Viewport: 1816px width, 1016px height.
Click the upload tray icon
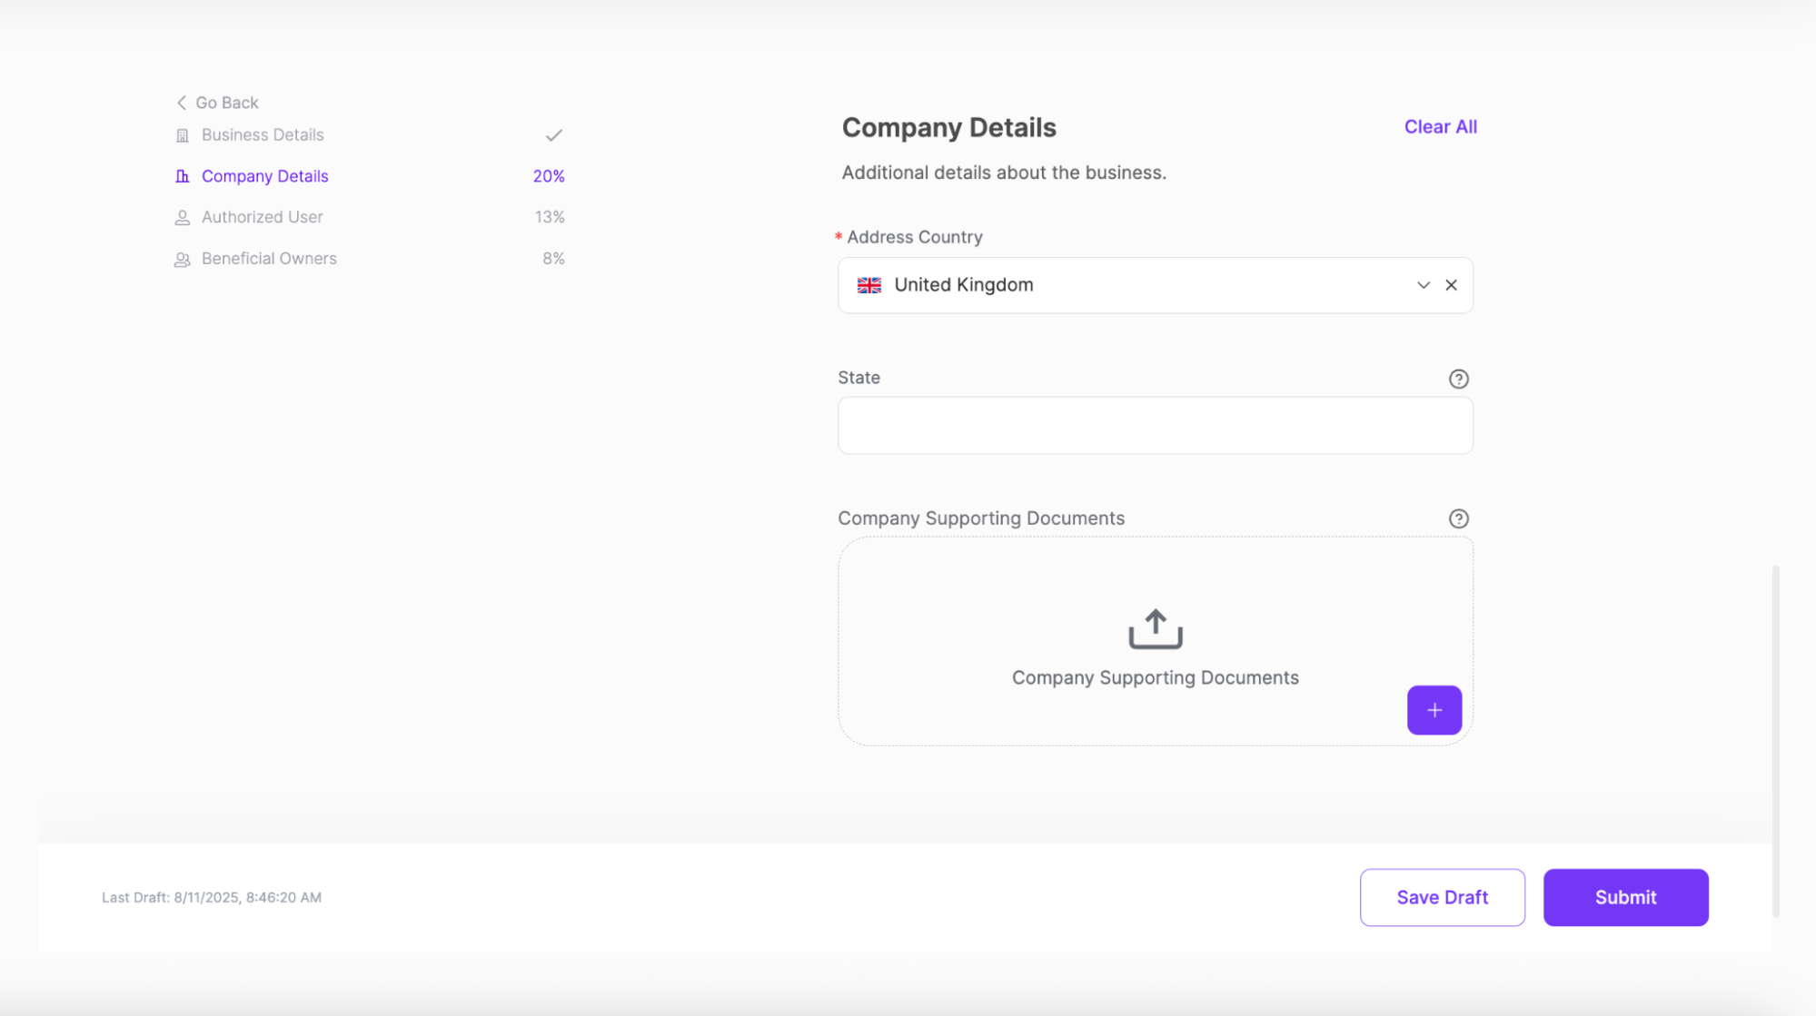1155,628
